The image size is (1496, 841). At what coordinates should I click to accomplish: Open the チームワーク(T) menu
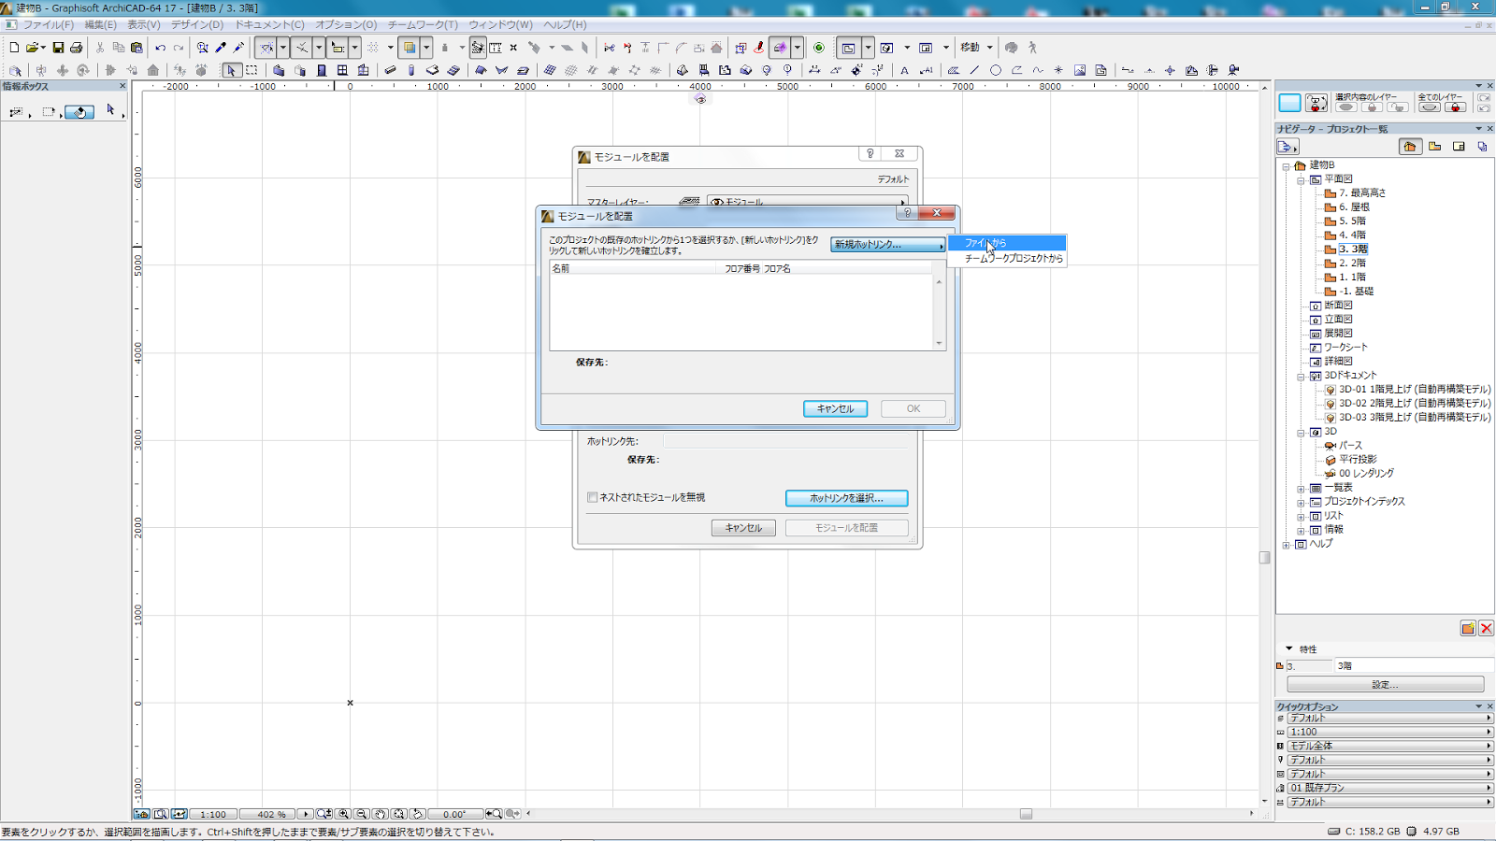[x=423, y=25]
